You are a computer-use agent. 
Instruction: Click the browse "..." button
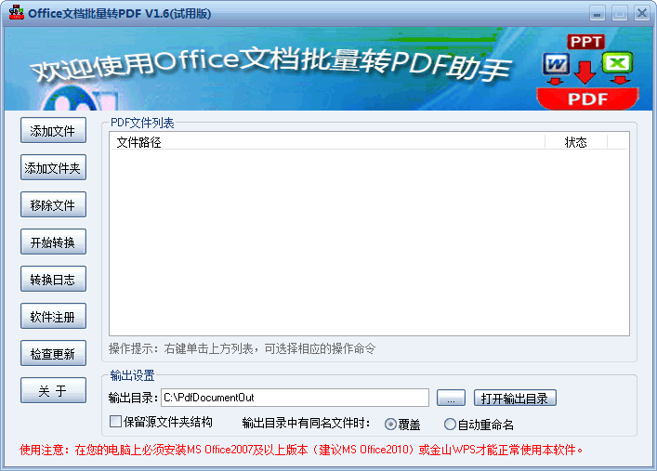tap(451, 398)
